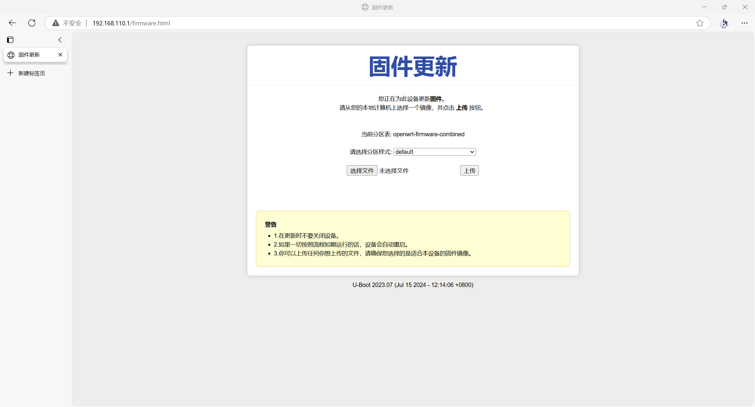755x407 pixels.
Task: Close the 固件更新 tab
Action: pos(60,55)
